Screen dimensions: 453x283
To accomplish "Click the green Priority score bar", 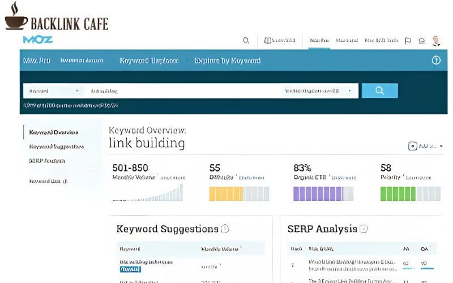I will 411,194.
